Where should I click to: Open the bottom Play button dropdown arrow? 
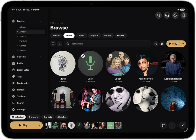pyautogui.click(x=40, y=125)
